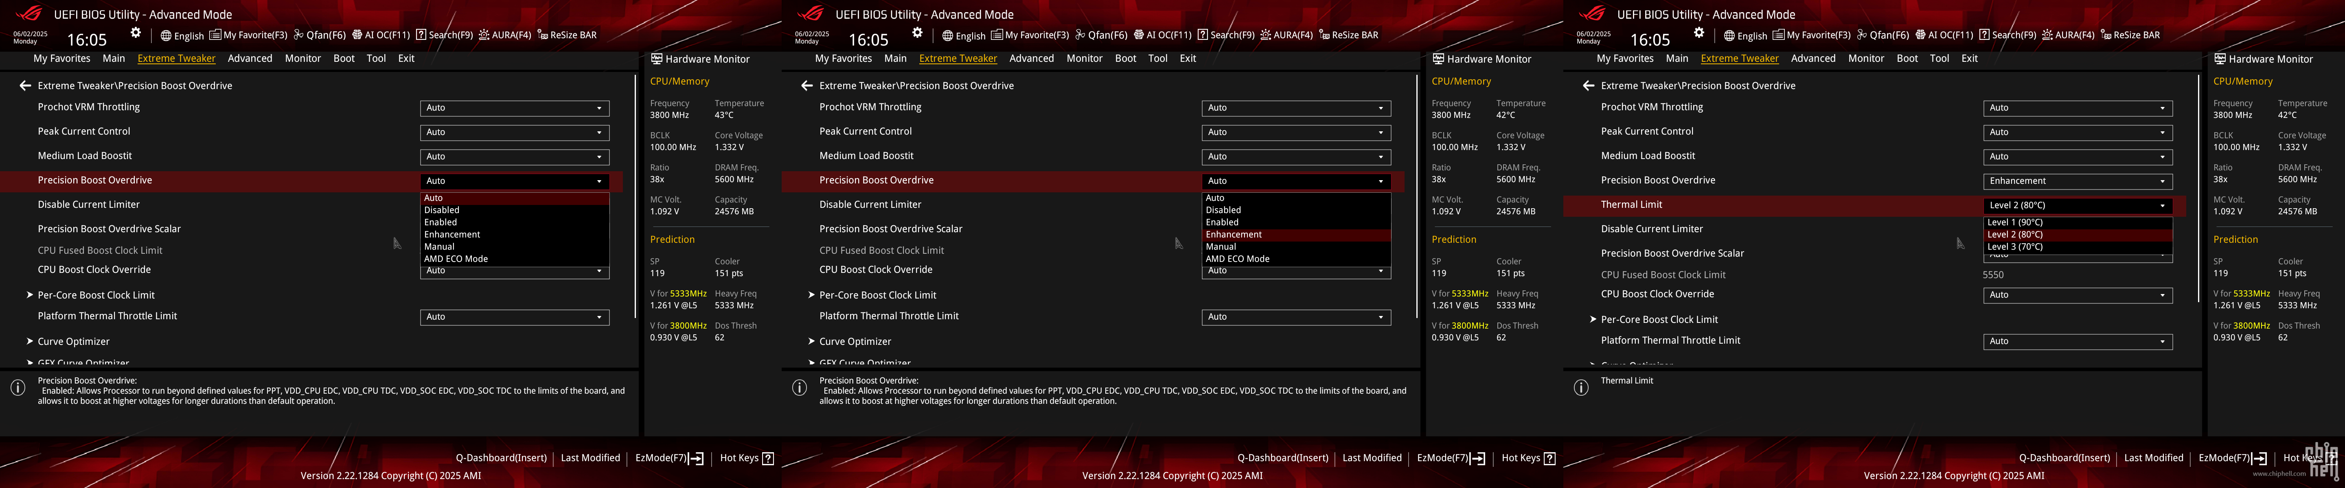The height and width of the screenshot is (488, 2345).
Task: Open Precision Boost Overdrive Enhancement dropdown, right screen
Action: coord(2078,182)
